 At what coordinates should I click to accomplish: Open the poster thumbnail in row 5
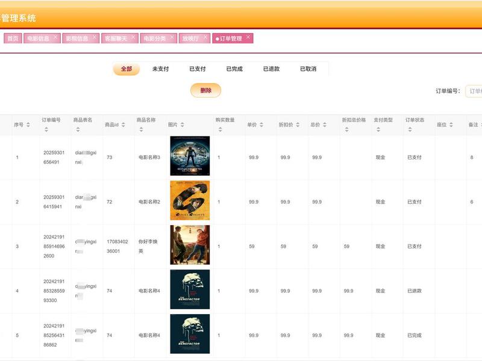pos(190,334)
